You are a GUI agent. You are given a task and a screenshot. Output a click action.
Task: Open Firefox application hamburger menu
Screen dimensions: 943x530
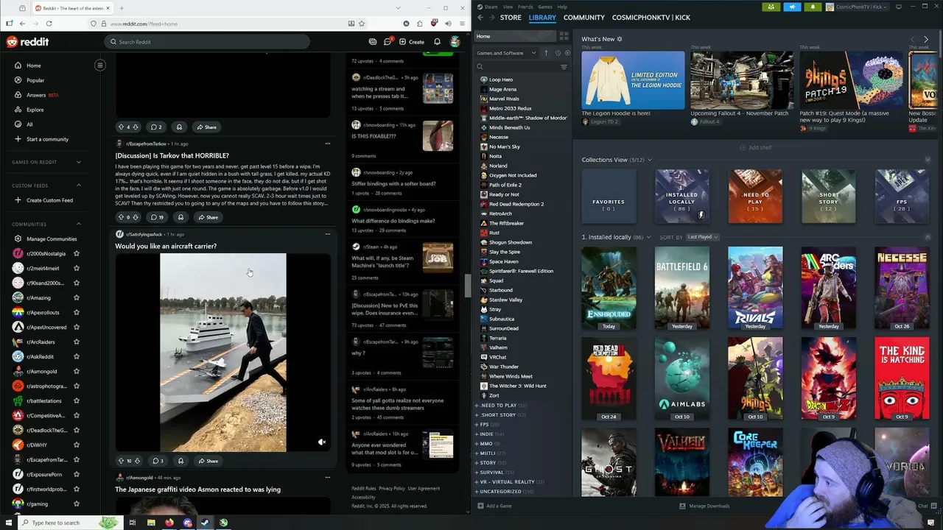[x=462, y=24]
